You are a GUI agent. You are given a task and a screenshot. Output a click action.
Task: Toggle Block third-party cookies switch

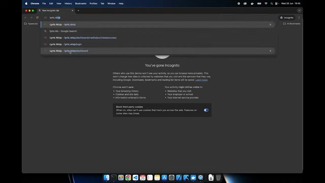point(206,110)
